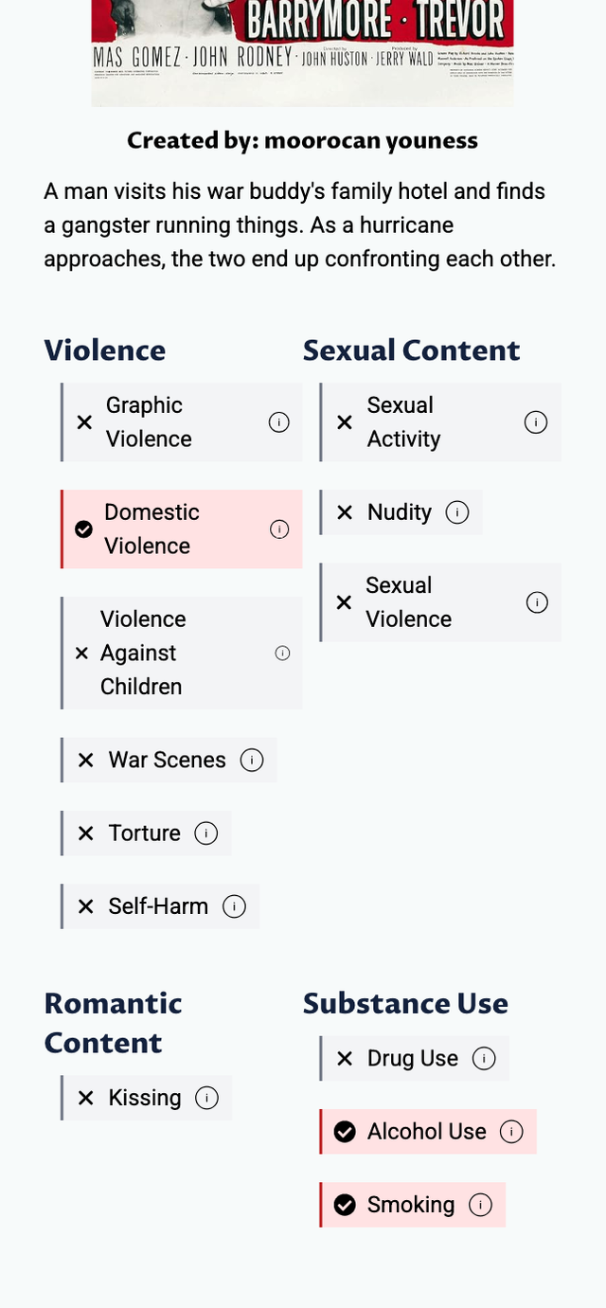Select the Kissing tag
The width and height of the screenshot is (606, 1308).
tap(144, 1098)
